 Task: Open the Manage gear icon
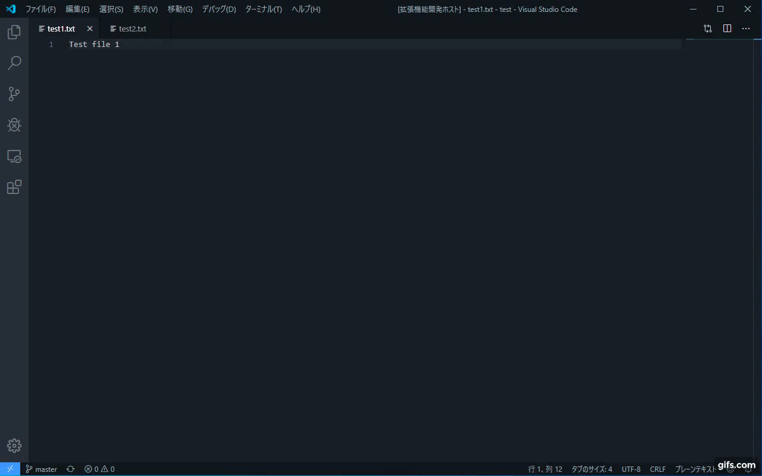[14, 446]
